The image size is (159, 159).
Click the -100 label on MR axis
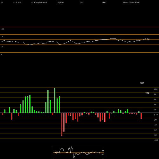tap(156, 140)
